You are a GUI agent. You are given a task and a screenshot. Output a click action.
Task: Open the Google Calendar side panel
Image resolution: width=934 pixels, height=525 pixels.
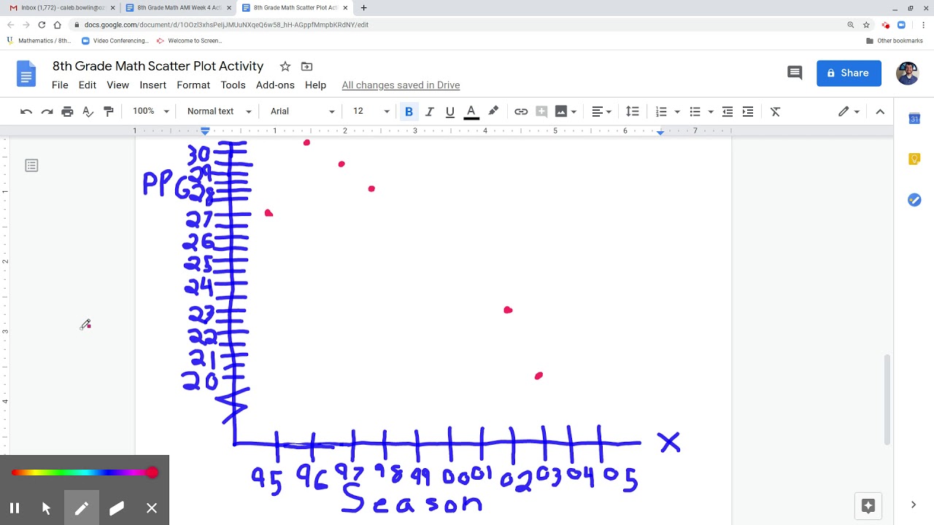914,119
